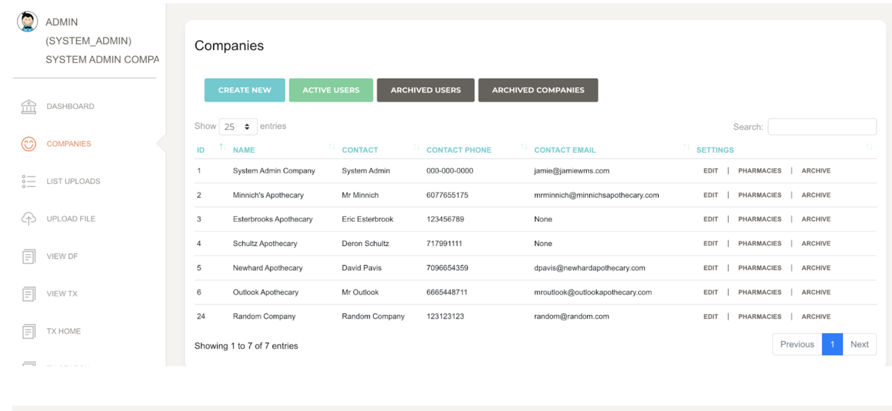
Task: Open Dashboard via bank building icon
Action: [28, 107]
